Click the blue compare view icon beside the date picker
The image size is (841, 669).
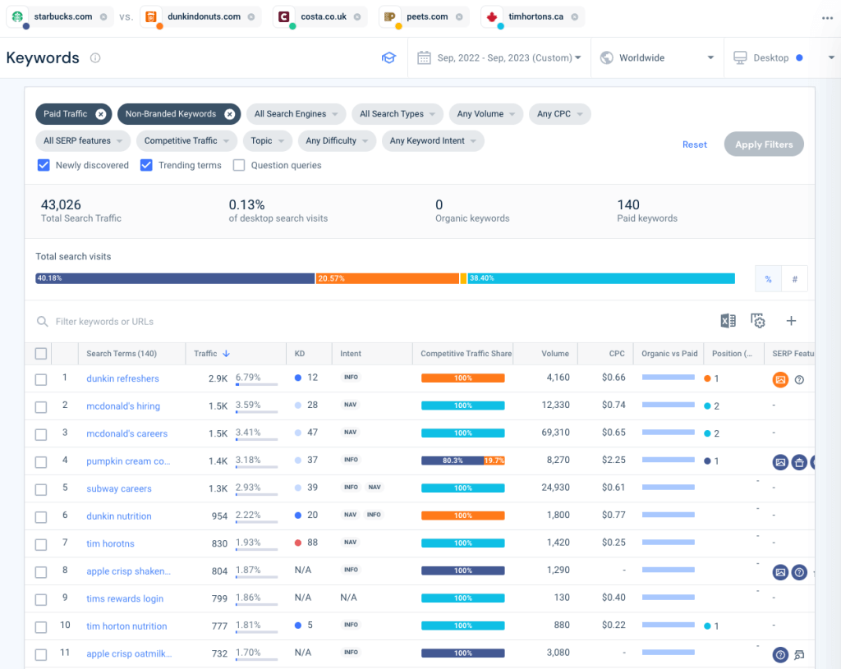388,57
